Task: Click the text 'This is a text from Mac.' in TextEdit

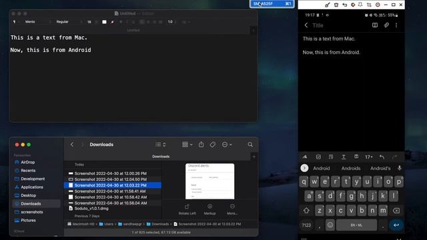Action: [49, 37]
